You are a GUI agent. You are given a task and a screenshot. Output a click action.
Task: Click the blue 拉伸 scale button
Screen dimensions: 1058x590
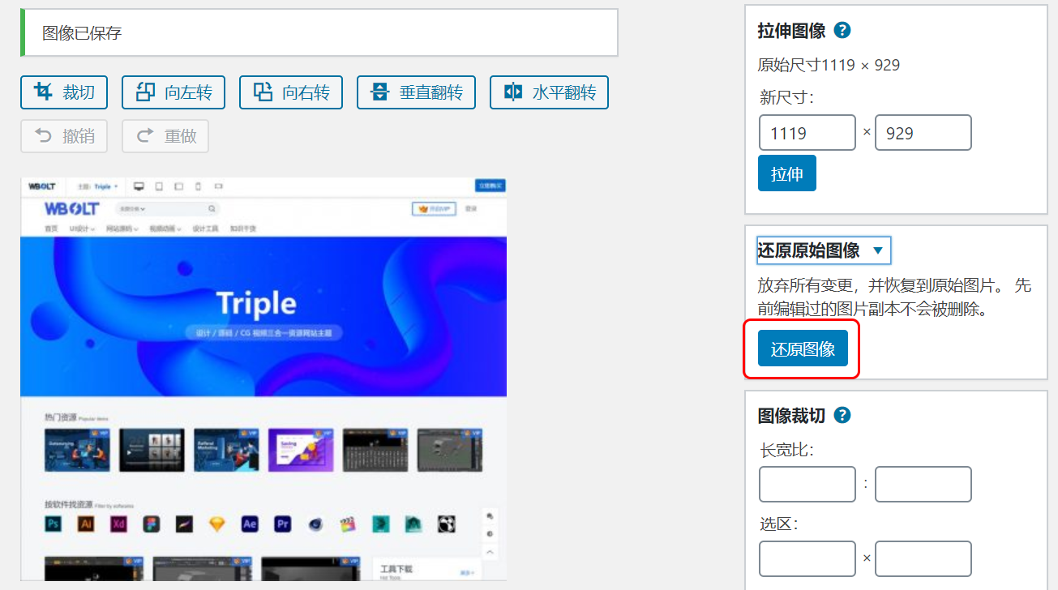point(786,173)
